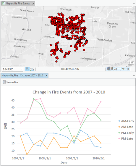This screenshot has height=166, width=136.
Task: Expand the chart view options menu arrow
Action: pyautogui.click(x=134, y=76)
